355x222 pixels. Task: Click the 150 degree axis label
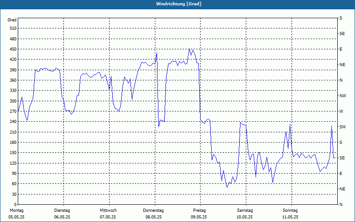coord(13,152)
